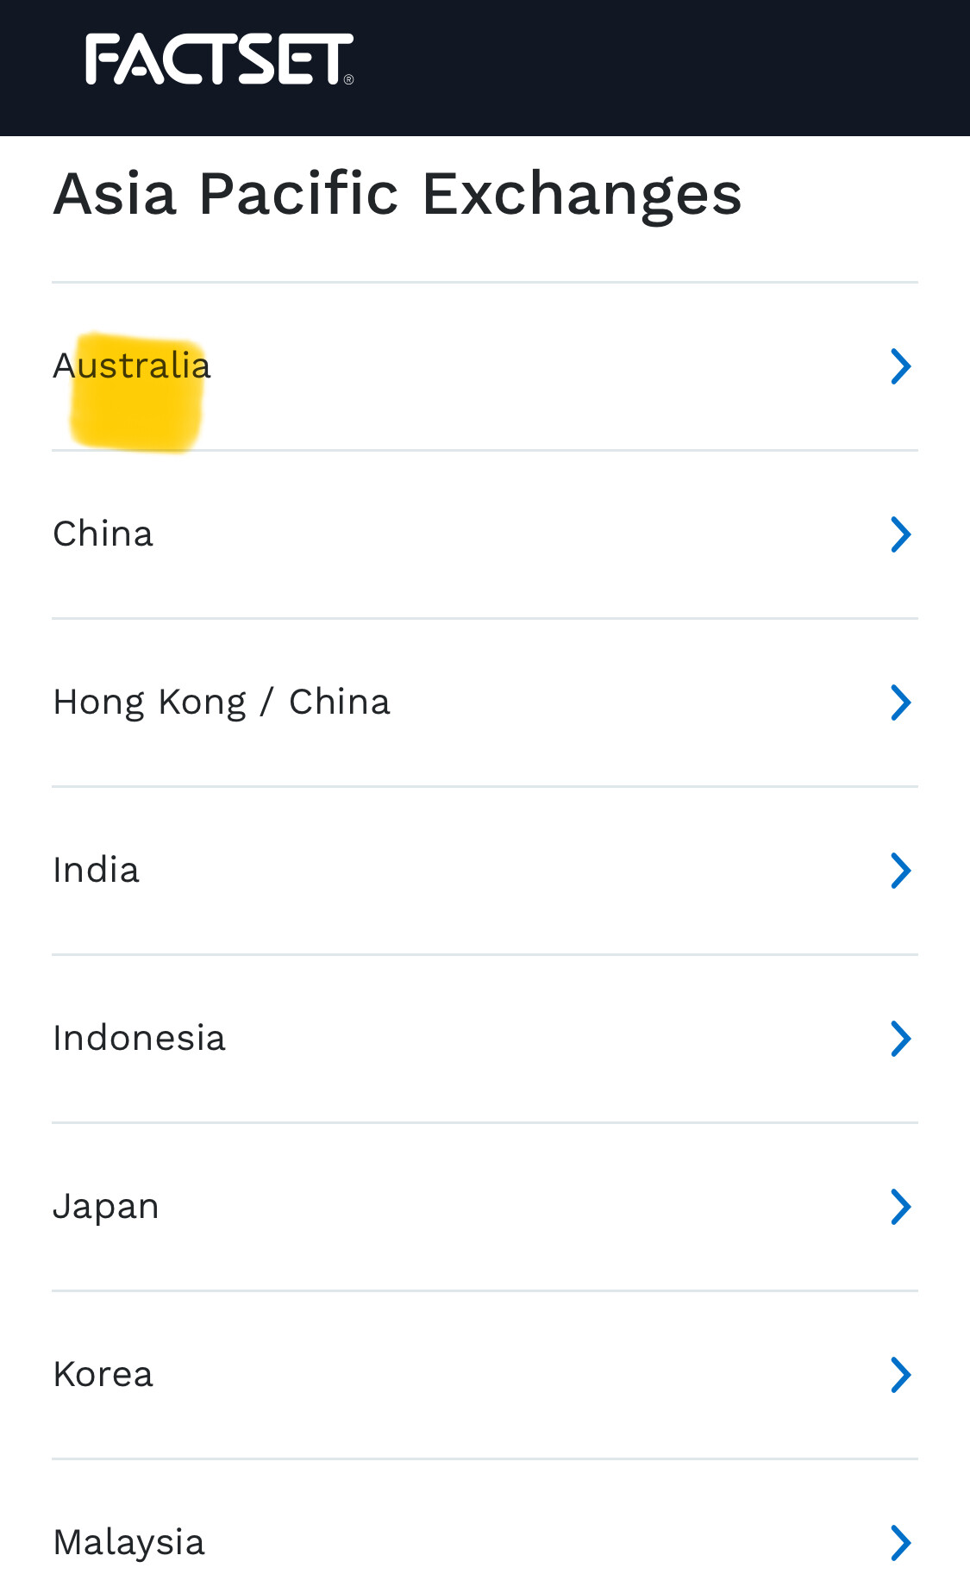Expand Australia using its chevron arrow

tap(900, 366)
